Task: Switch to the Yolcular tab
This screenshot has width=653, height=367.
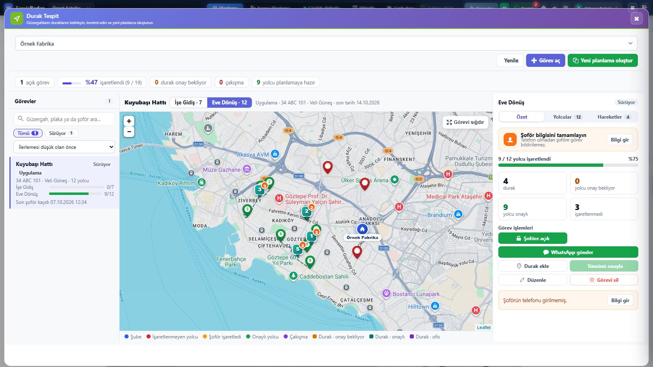Action: point(567,117)
